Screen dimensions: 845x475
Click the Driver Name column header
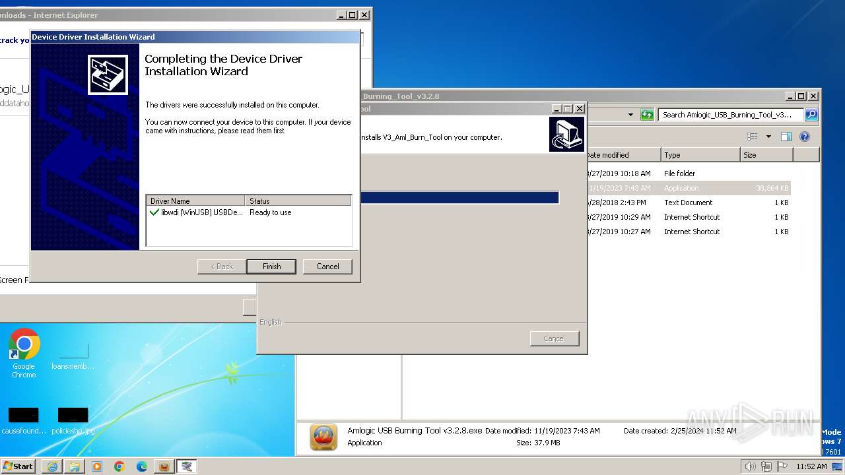pos(195,201)
